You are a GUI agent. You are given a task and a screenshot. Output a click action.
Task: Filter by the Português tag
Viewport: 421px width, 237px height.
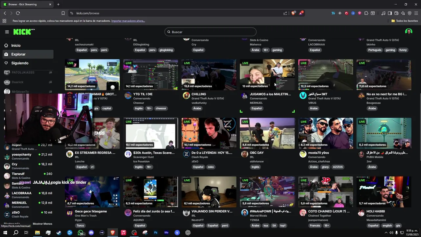coord(375,50)
